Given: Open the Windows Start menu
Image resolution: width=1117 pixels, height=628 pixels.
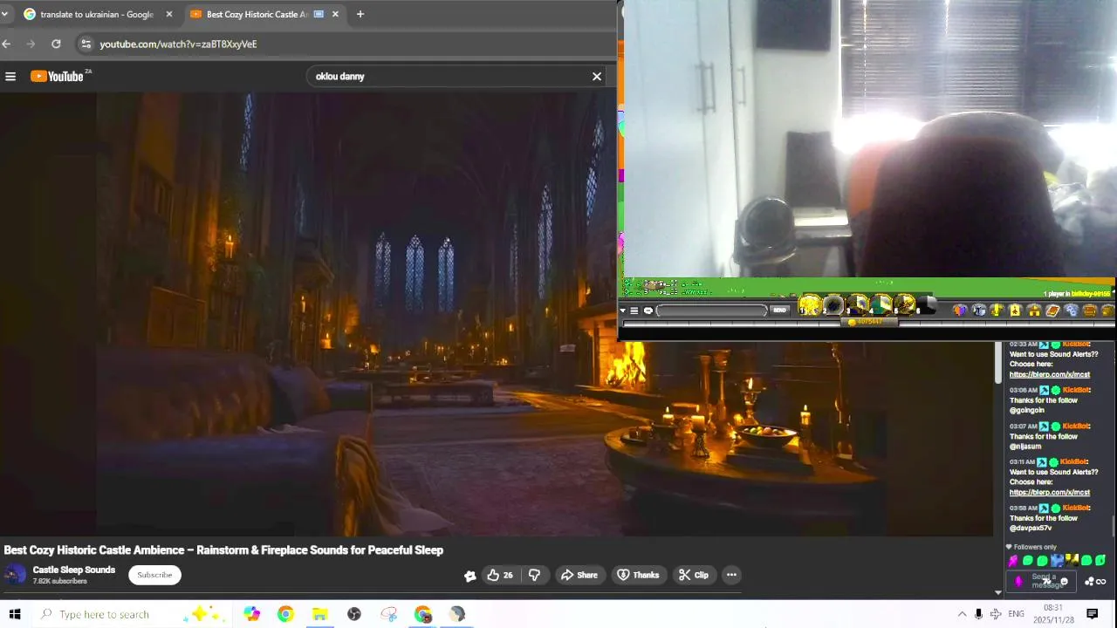Looking at the screenshot, I should 15,614.
